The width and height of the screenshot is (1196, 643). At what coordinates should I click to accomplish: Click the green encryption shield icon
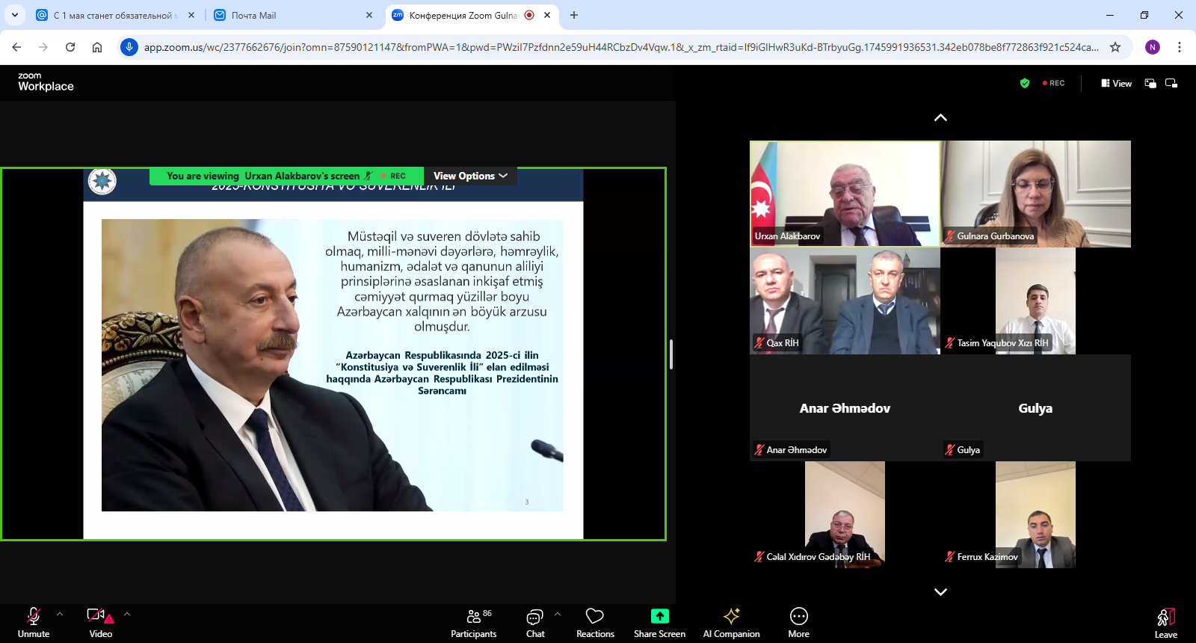1025,83
